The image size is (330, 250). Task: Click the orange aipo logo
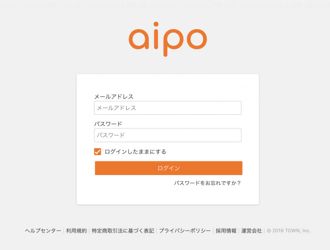click(x=168, y=39)
